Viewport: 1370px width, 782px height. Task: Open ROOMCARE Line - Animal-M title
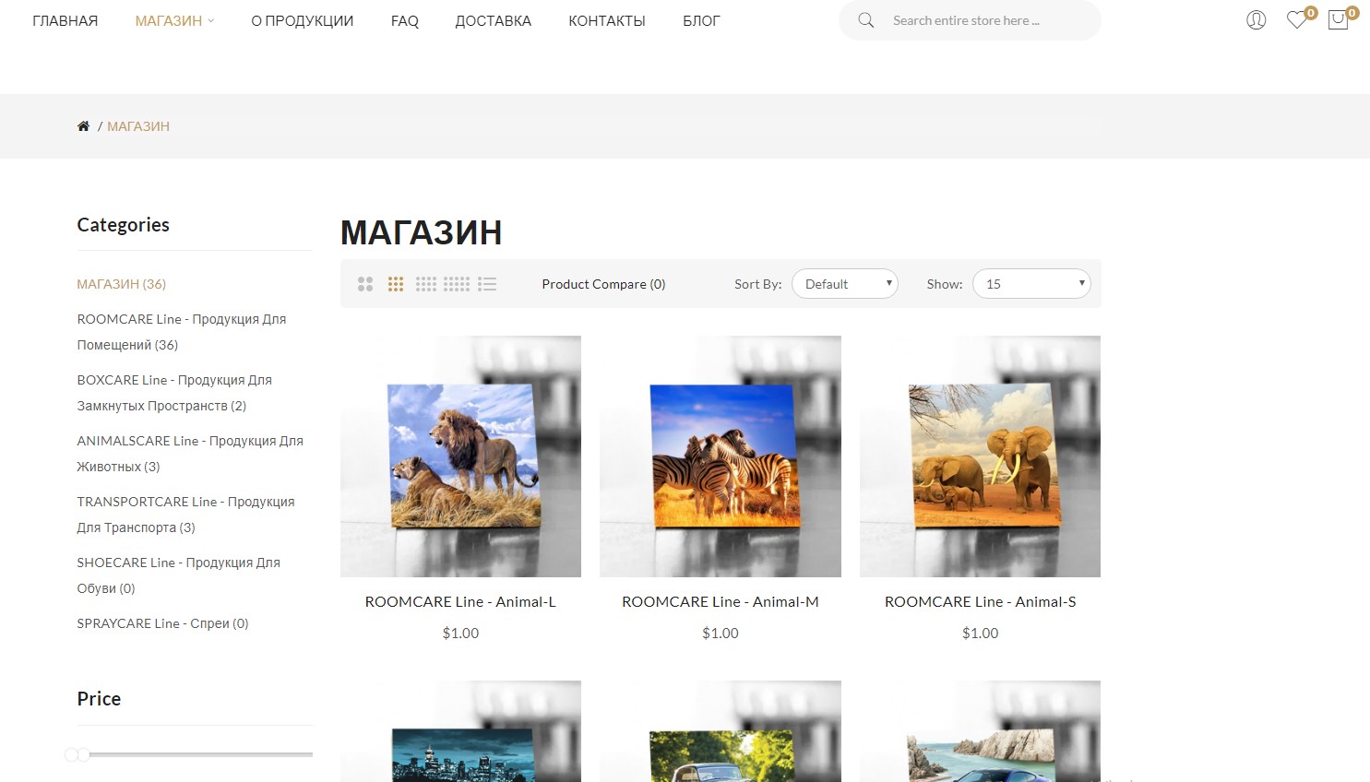[x=721, y=601]
